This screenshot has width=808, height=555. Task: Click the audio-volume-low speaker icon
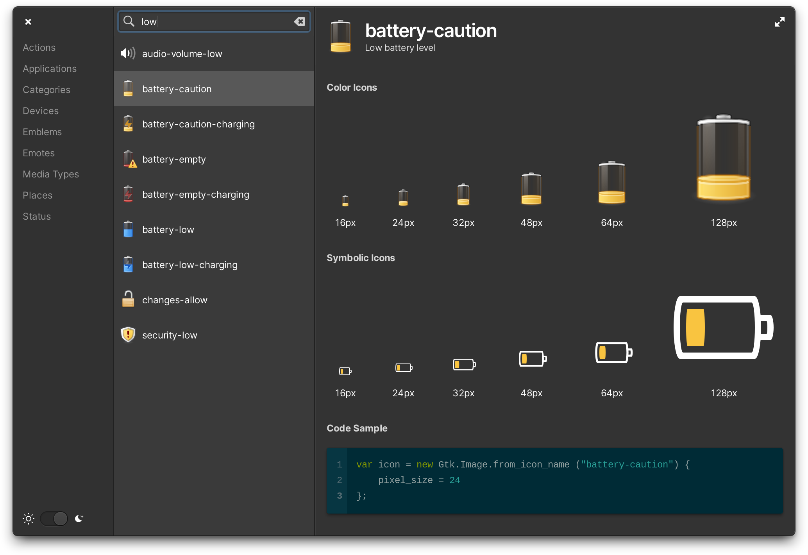pos(128,54)
